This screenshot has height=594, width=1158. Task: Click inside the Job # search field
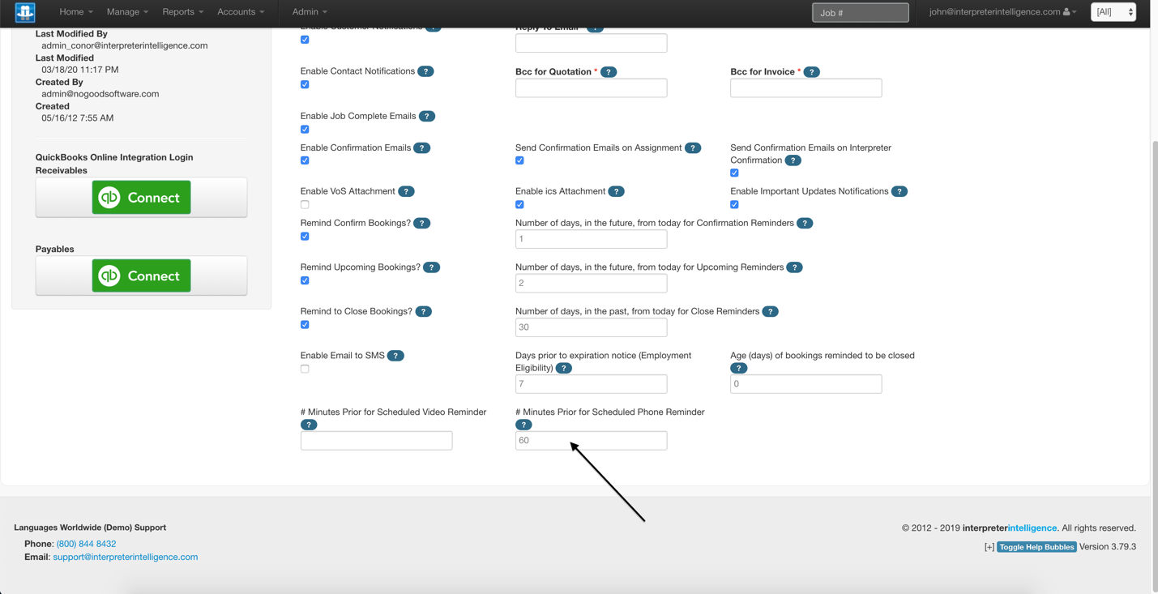pos(860,12)
